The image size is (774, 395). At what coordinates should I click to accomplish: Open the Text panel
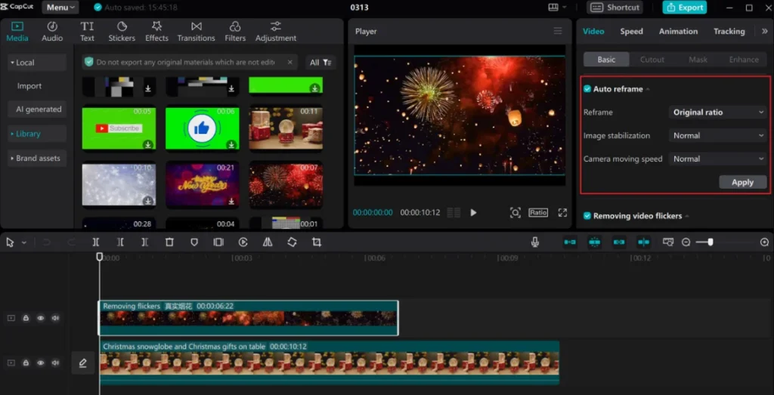point(87,31)
